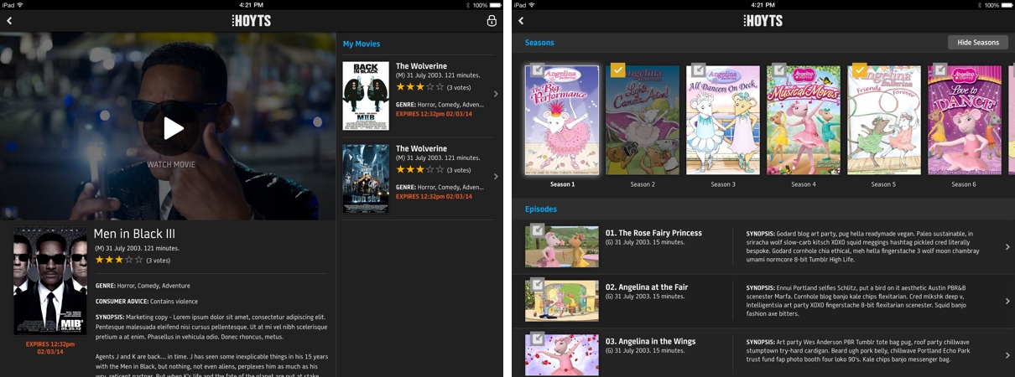This screenshot has height=377, width=1015.
Task: Tap the lock icon on the movie screen
Action: coord(492,21)
